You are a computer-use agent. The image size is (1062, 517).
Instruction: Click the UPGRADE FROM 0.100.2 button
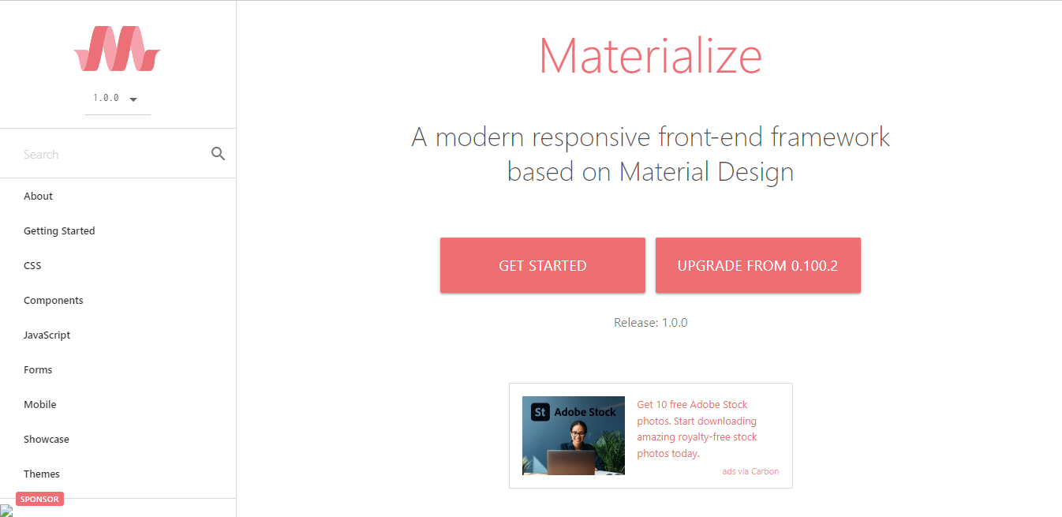click(757, 265)
